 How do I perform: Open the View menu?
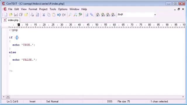coord(24,9)
